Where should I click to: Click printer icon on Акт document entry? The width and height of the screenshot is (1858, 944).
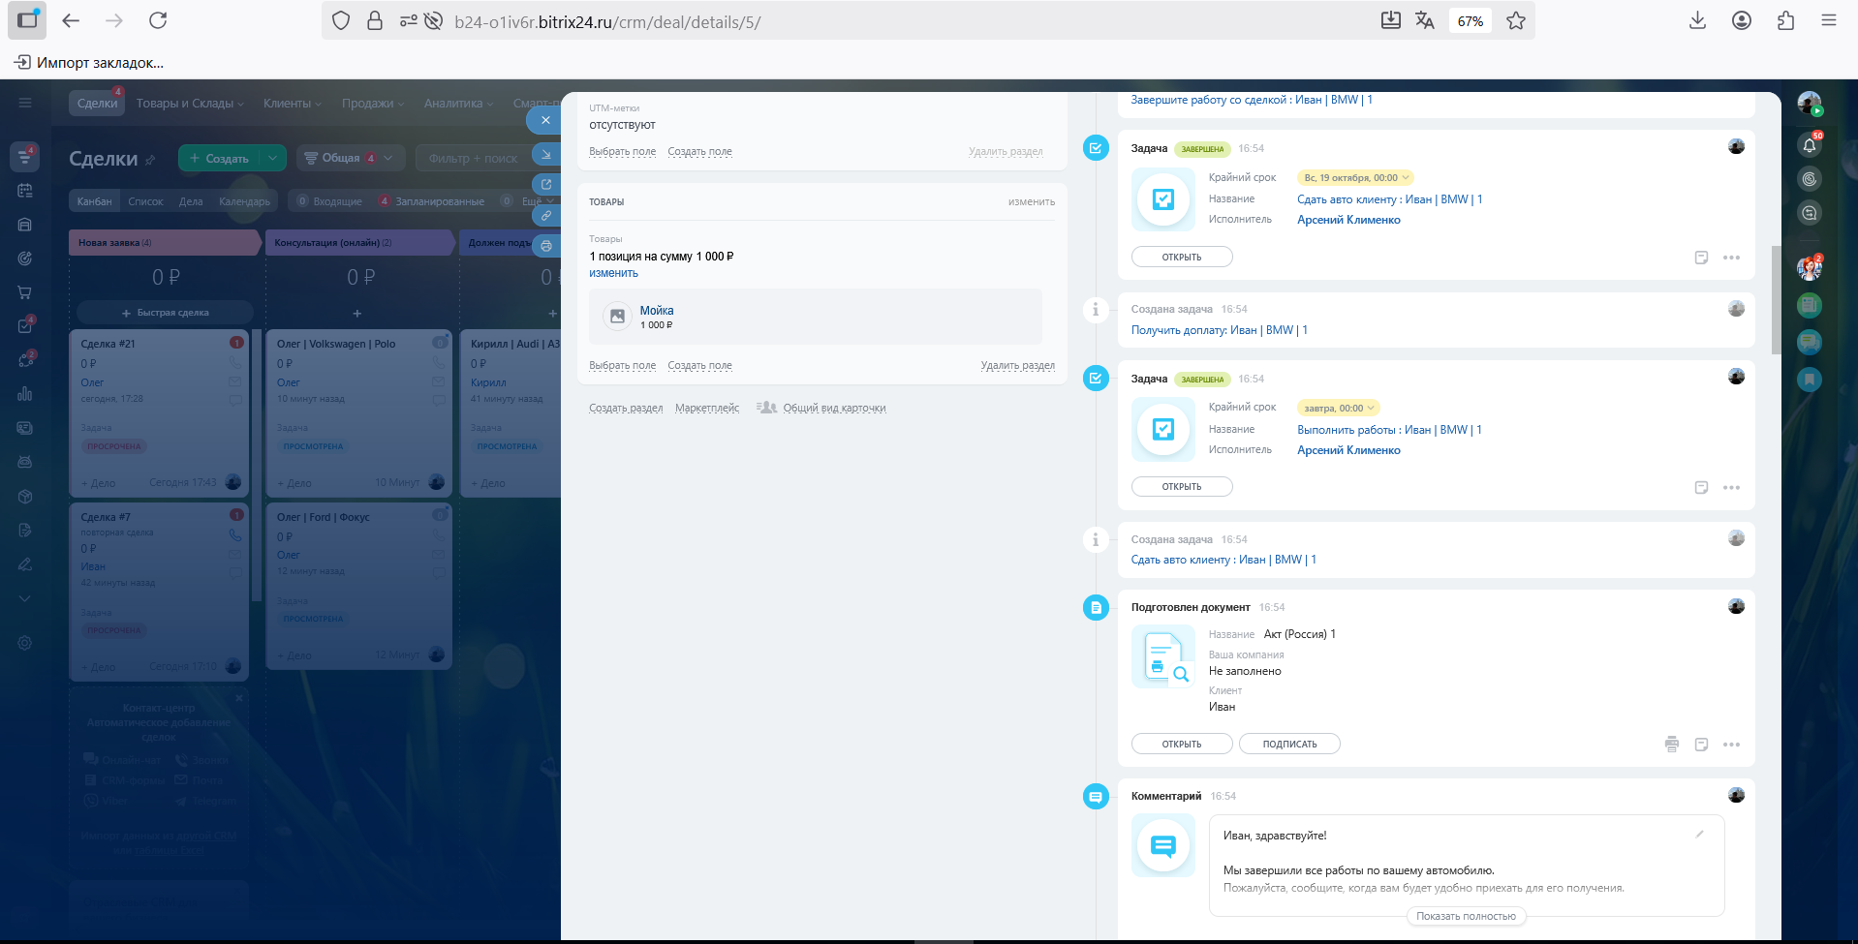coord(1671,745)
